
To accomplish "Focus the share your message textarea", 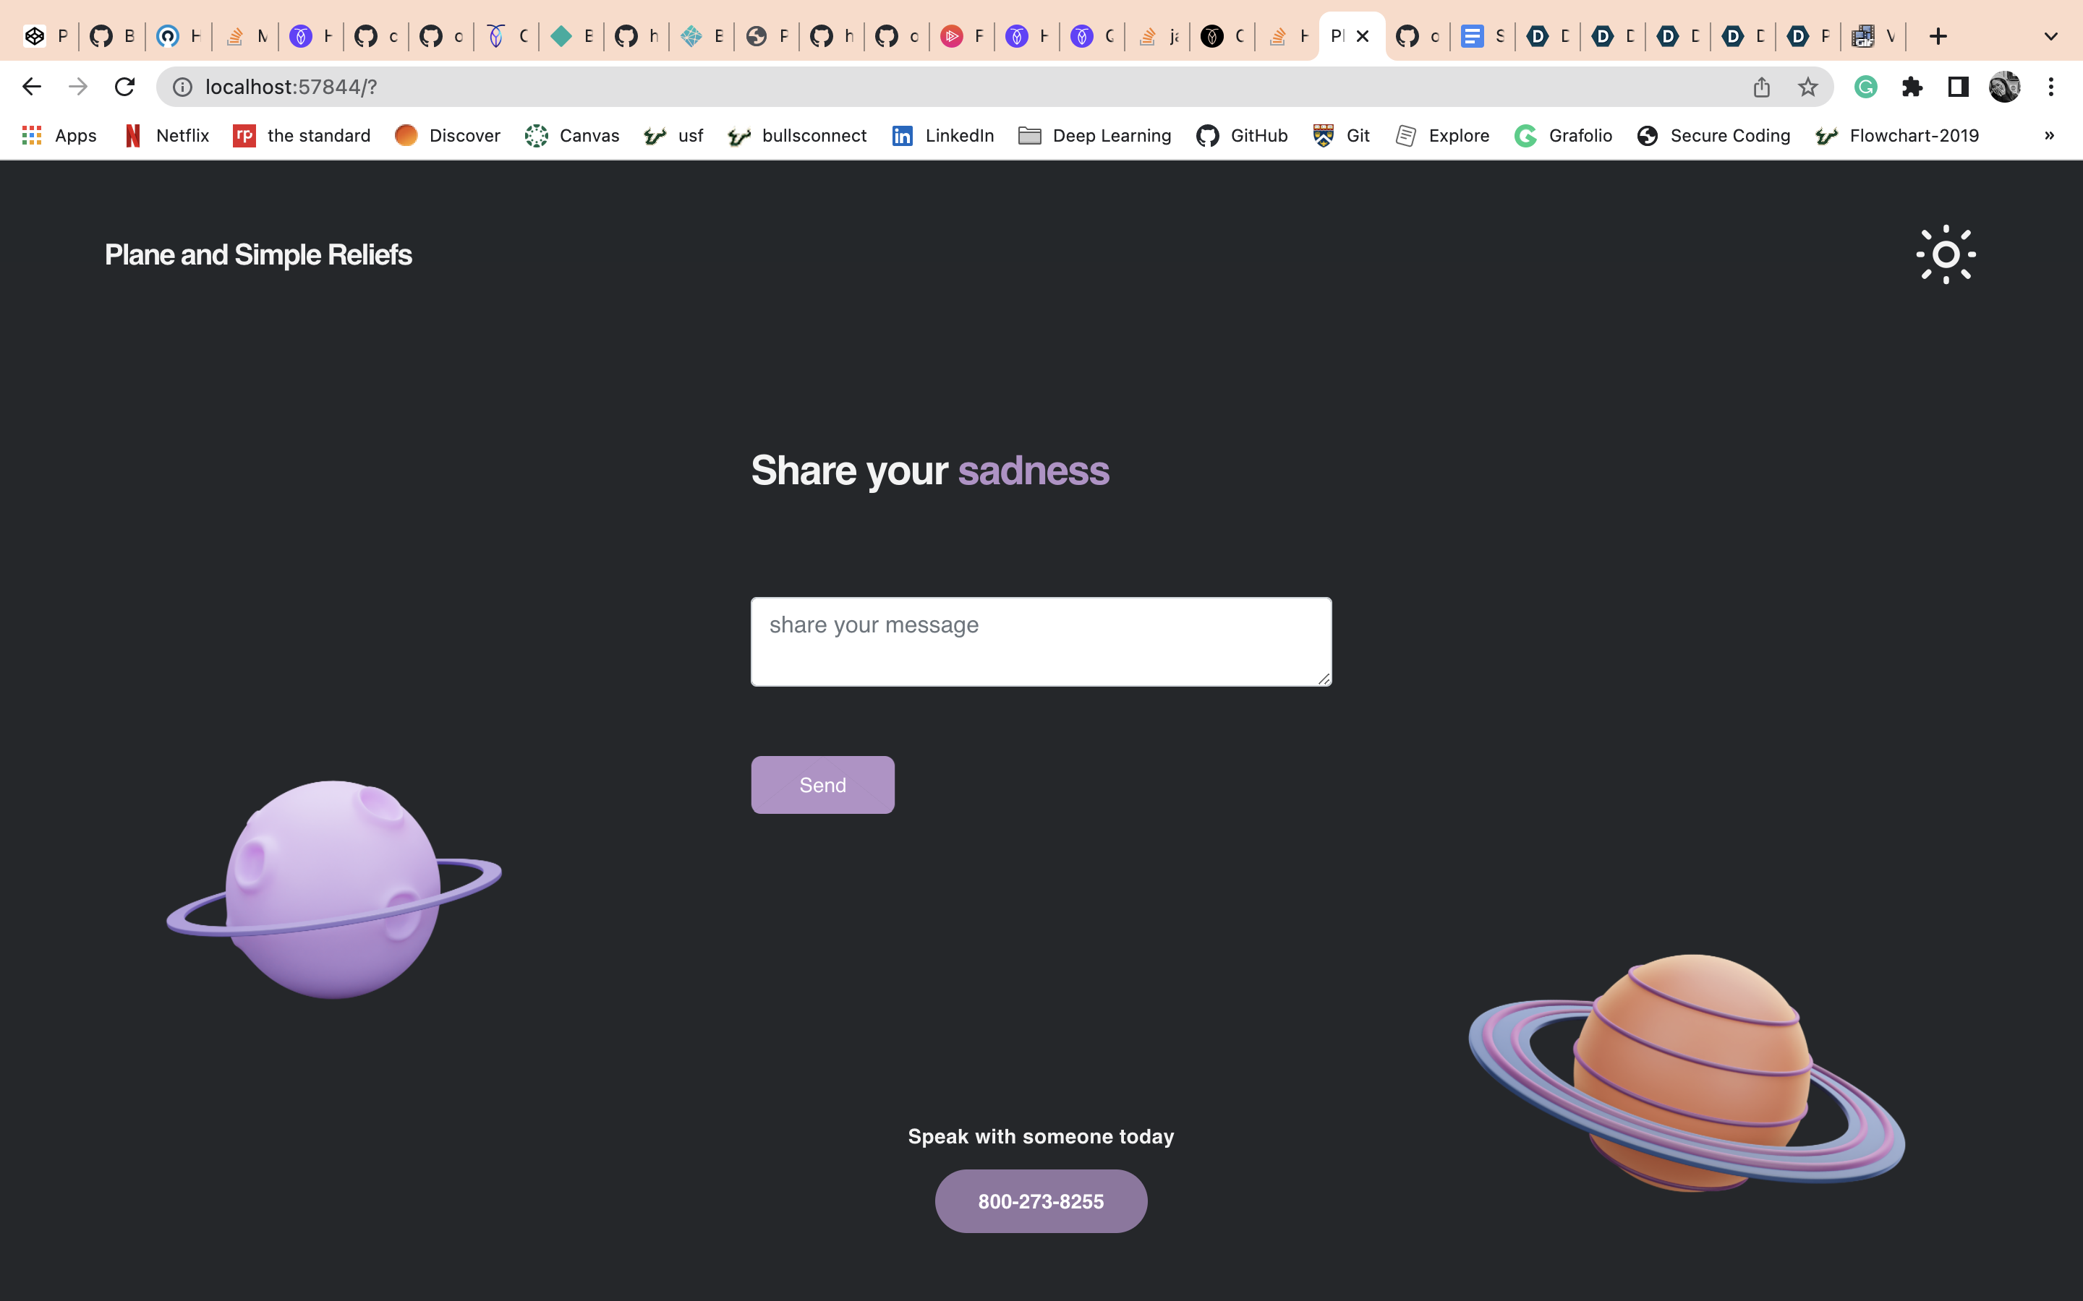I will 1041,641.
